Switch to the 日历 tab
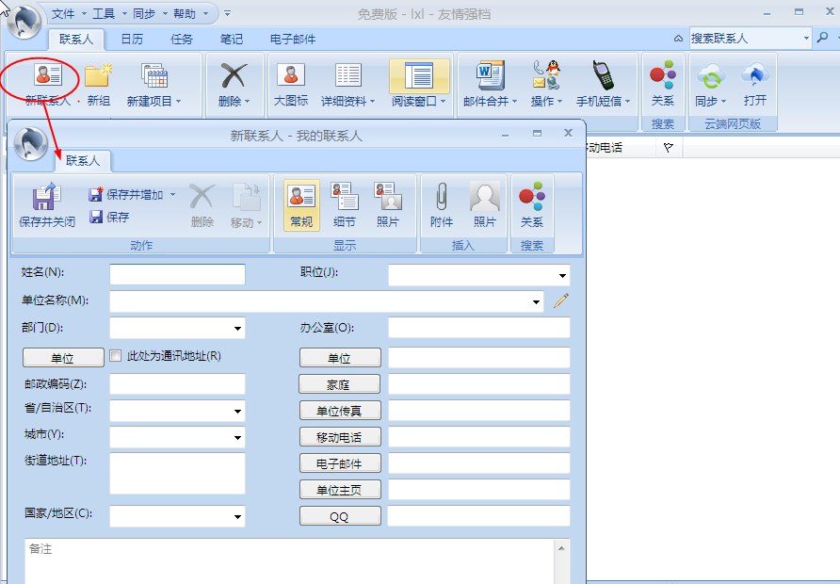This screenshot has width=840, height=584. point(132,40)
